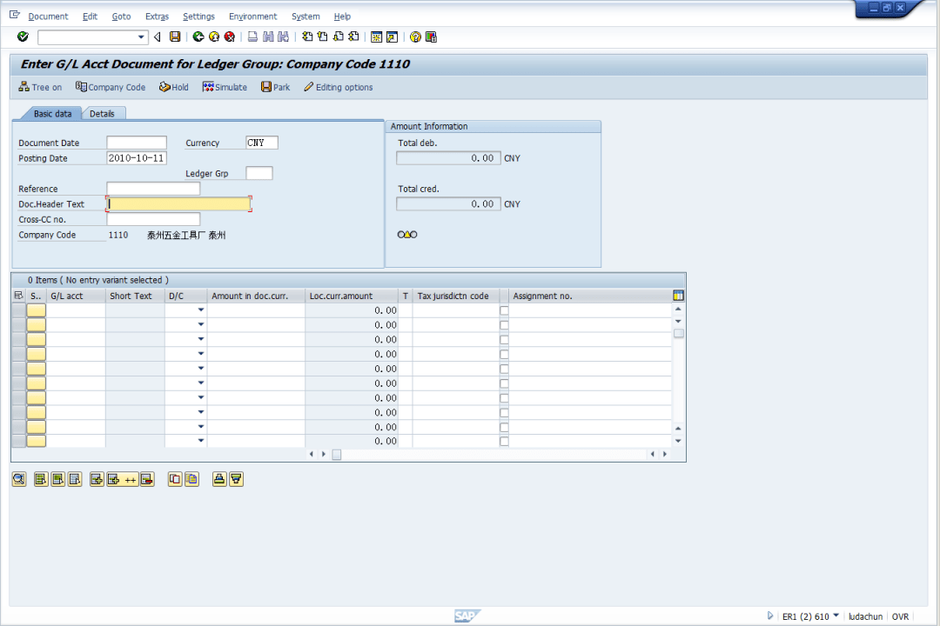The width and height of the screenshot is (940, 626).
Task: Click the green Back arrow icon
Action: click(x=198, y=37)
